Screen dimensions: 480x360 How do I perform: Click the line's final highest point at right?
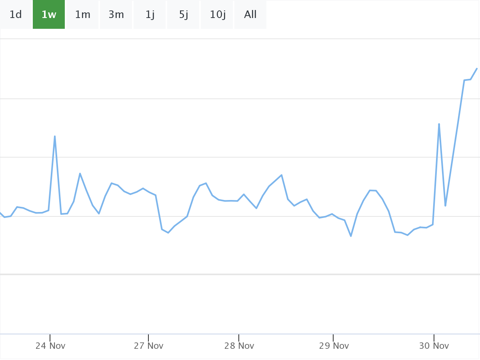point(477,68)
